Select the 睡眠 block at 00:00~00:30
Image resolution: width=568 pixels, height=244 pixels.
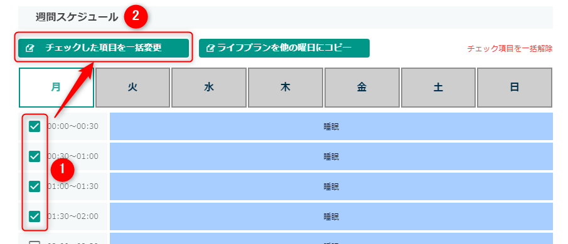331,126
